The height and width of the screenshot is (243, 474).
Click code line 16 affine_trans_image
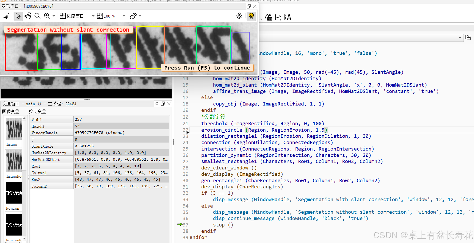pyautogui.click(x=326, y=91)
